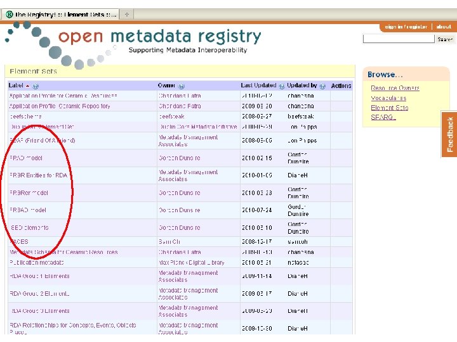This screenshot has width=457, height=342.
Task: Open owner Max Planck Digital Library
Action: (192, 263)
